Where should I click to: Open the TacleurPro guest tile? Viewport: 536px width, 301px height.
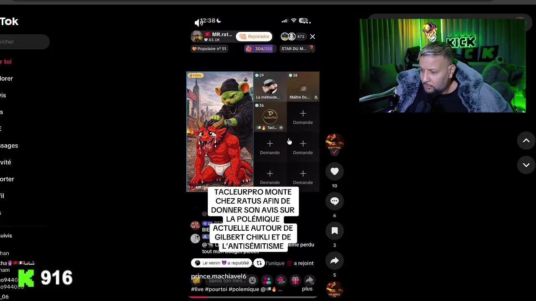[270, 117]
